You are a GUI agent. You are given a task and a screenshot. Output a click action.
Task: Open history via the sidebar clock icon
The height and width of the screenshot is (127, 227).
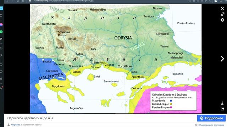[1, 72]
